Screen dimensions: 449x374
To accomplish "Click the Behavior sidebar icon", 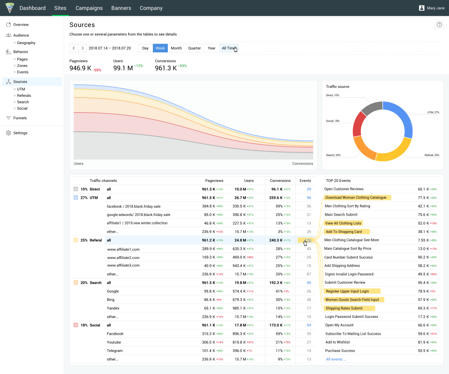I will coord(8,52).
